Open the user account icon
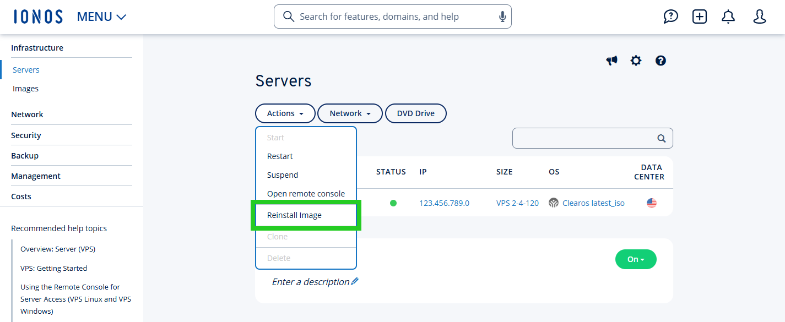The image size is (785, 322). (x=760, y=17)
